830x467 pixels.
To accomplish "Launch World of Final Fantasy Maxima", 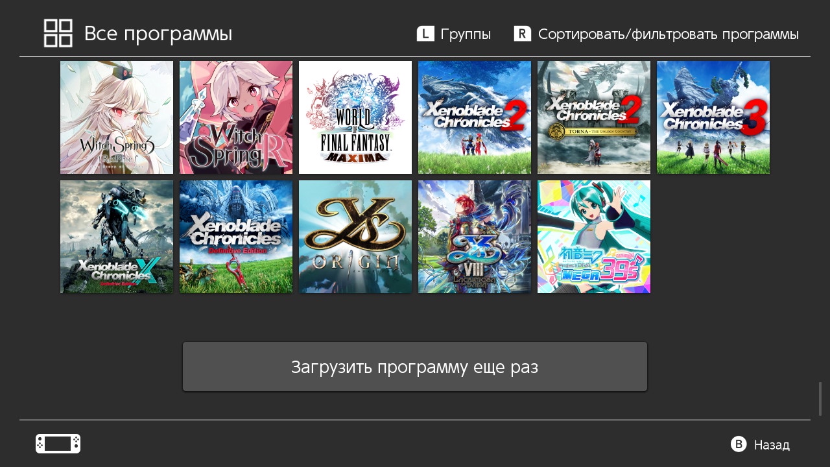I will tap(355, 117).
